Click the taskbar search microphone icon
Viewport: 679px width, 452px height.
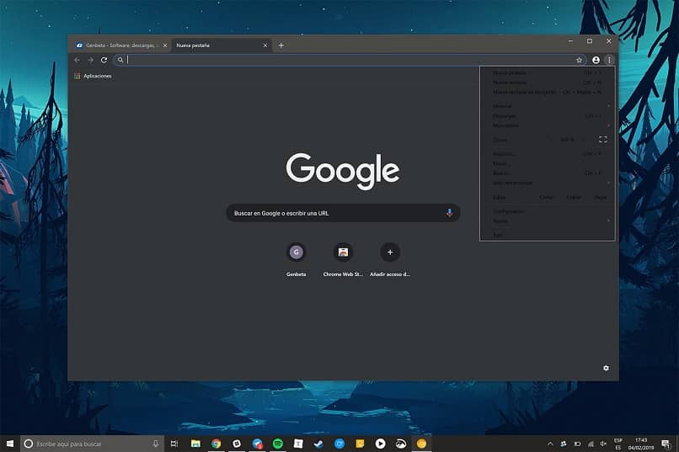pyautogui.click(x=156, y=444)
